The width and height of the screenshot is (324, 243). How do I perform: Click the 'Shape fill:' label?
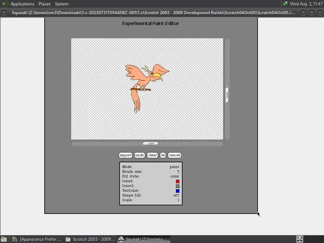[x=132, y=195]
